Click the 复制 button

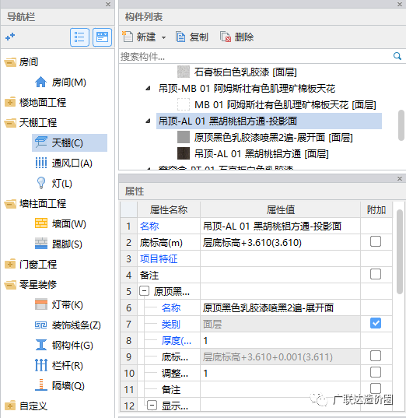click(192, 37)
